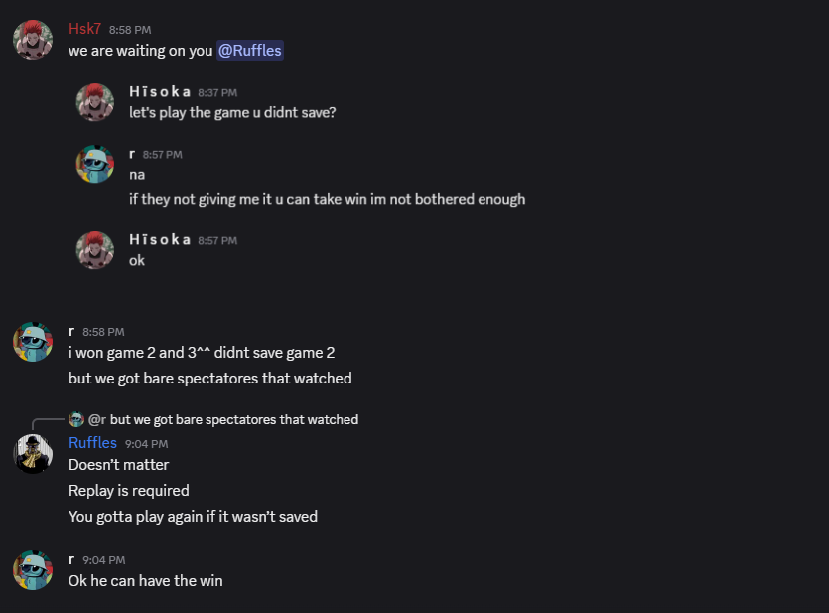This screenshot has width=829, height=613.
Task: Click Hisoka's avatar next to the "ok" message
Action: [x=95, y=250]
